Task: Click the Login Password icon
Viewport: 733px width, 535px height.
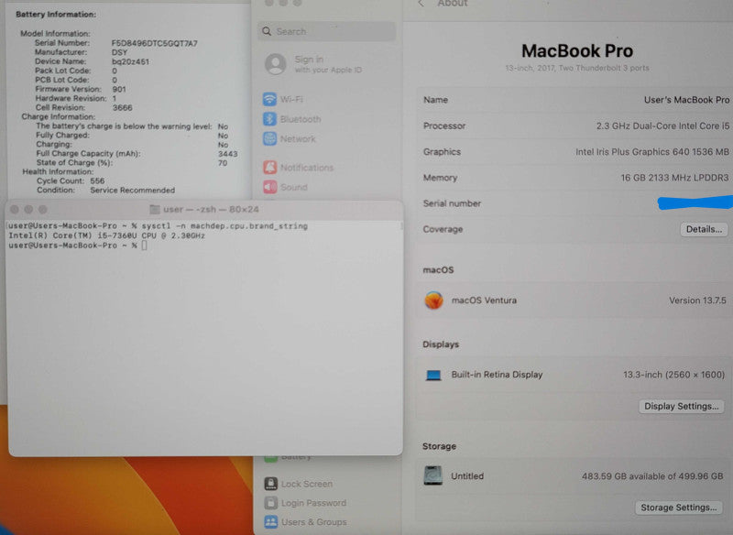Action: point(270,503)
